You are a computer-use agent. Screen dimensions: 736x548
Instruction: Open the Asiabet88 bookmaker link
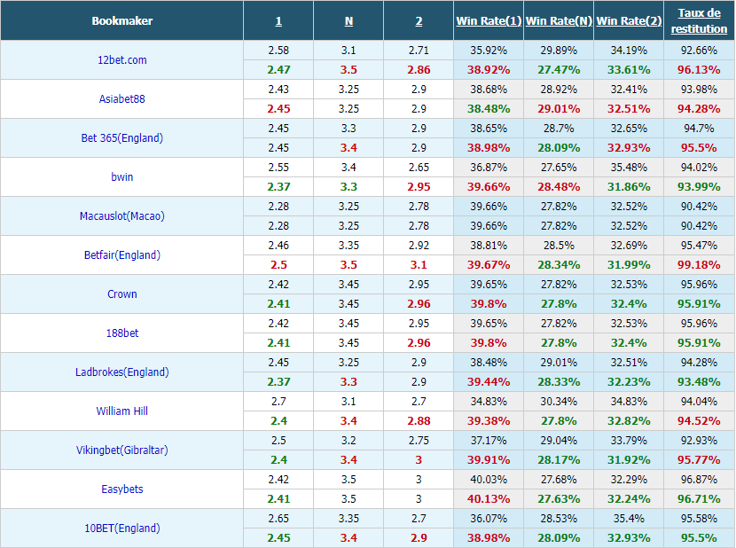[122, 99]
